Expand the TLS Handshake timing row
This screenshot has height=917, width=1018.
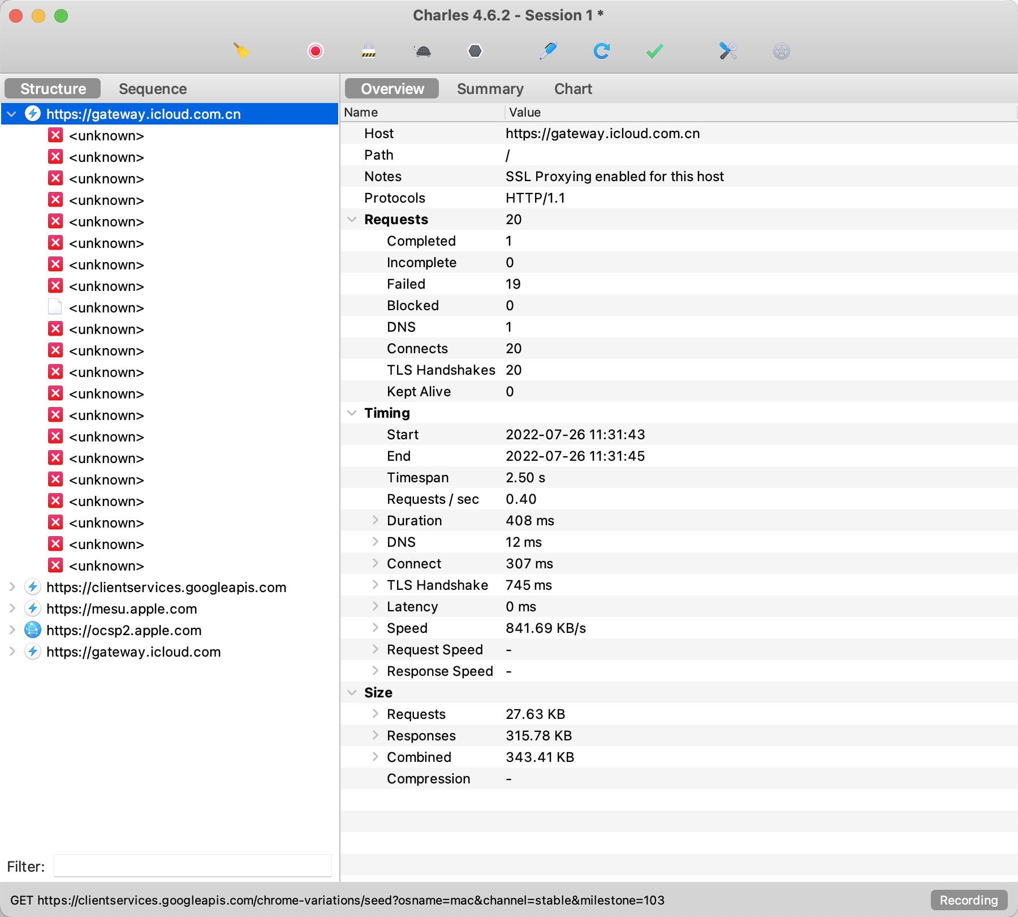pyautogui.click(x=375, y=585)
